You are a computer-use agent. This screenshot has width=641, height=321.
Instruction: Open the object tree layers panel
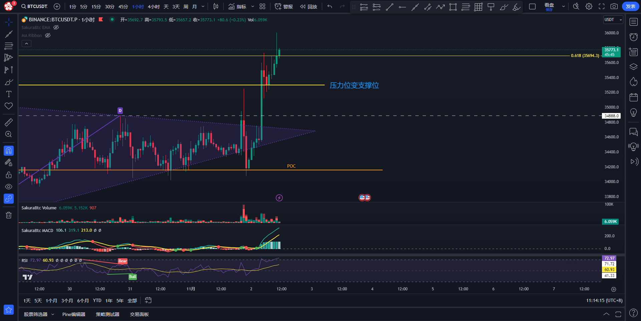coord(633,67)
